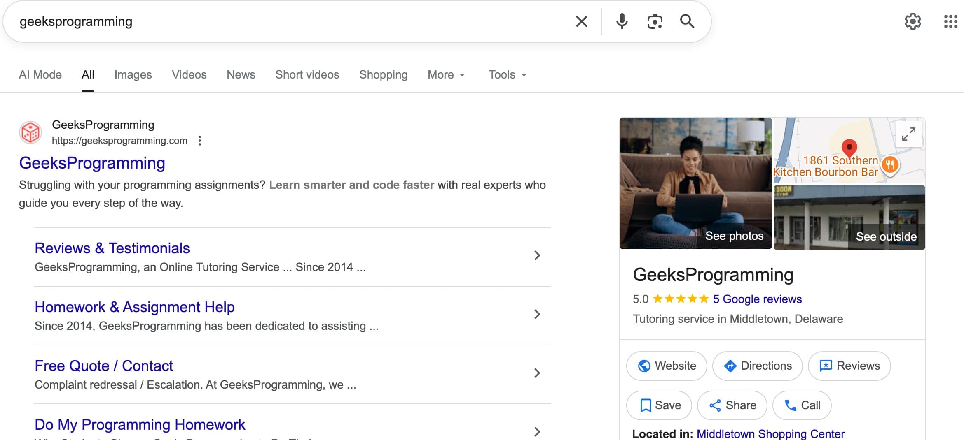
Task: Click the GeeksProgramming site favicon
Action: pyautogui.click(x=30, y=132)
